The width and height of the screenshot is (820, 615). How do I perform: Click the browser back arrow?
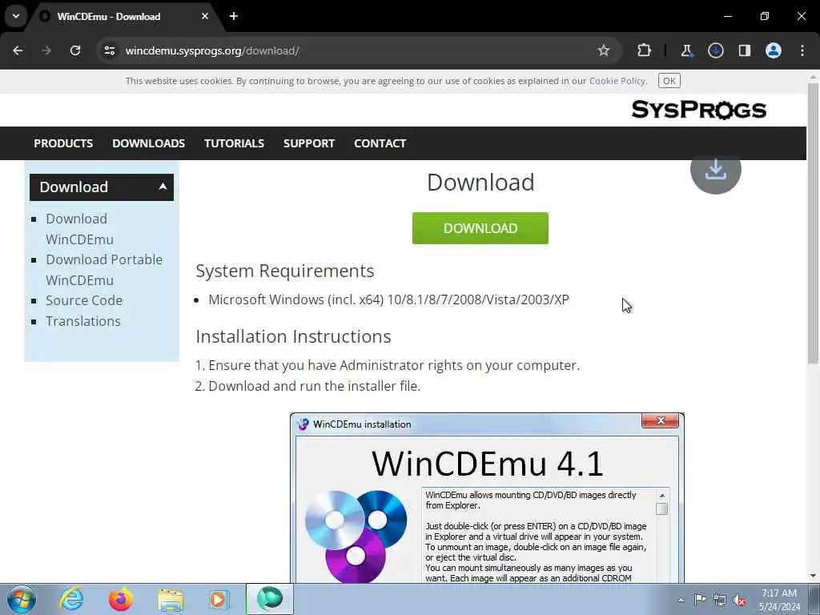(x=18, y=50)
